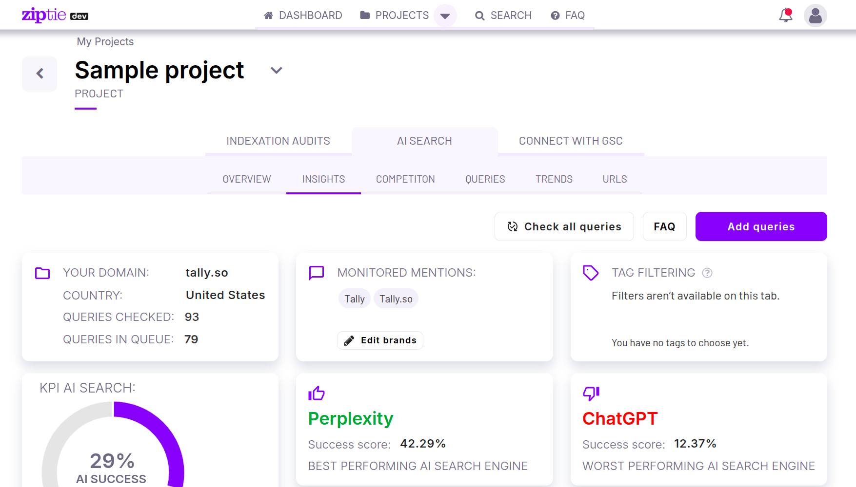Click the back arrow button
Screen dimensions: 856x487
click(x=40, y=74)
